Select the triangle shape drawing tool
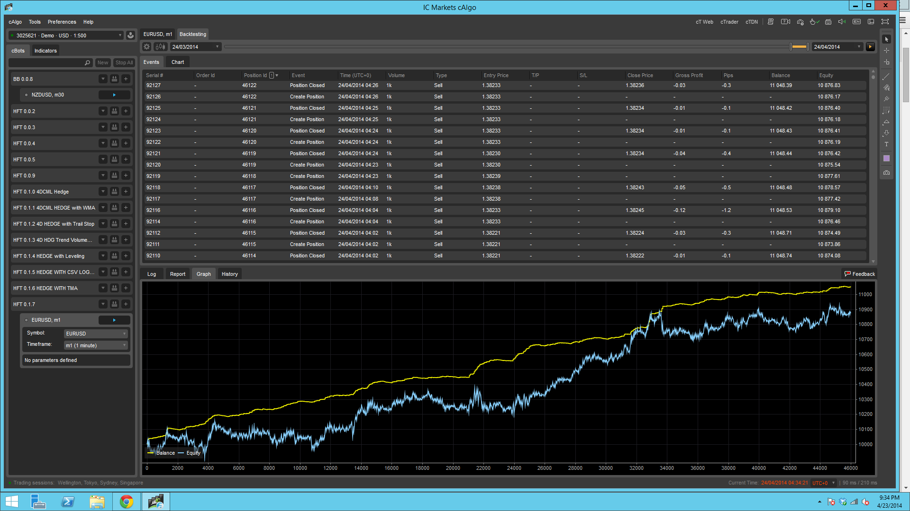 (x=886, y=122)
